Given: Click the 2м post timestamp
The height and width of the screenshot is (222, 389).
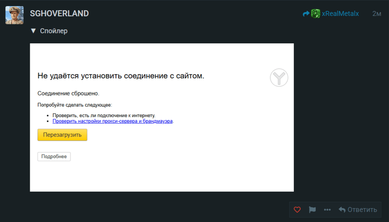Looking at the screenshot, I should [376, 14].
